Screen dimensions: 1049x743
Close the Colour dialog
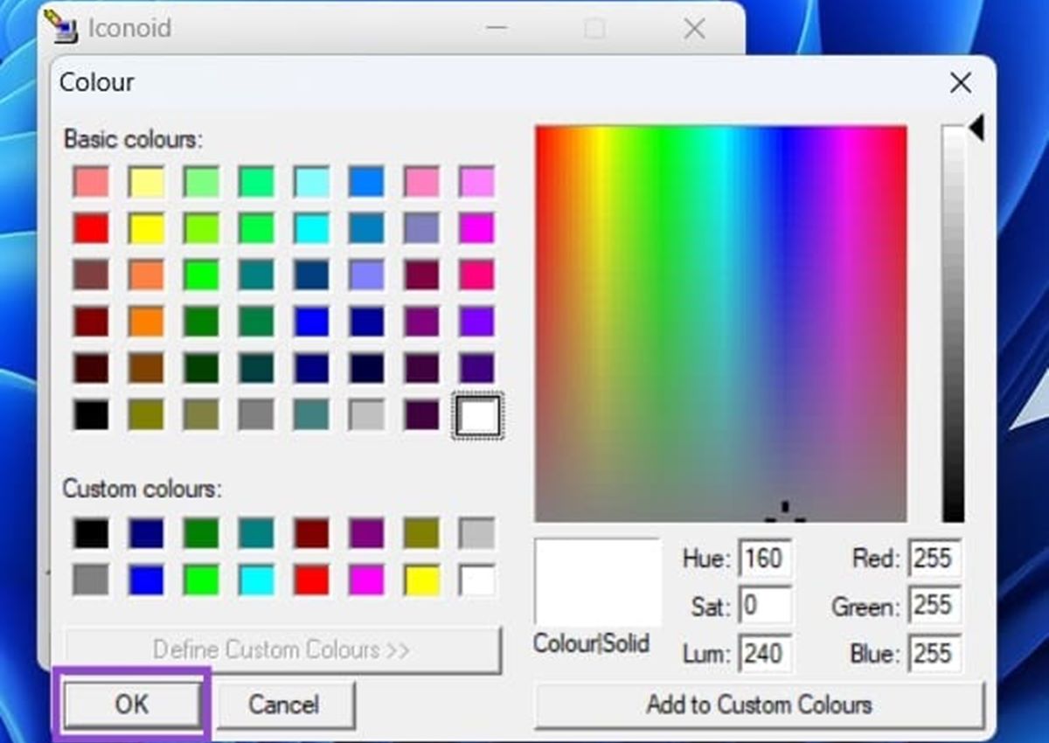[960, 83]
